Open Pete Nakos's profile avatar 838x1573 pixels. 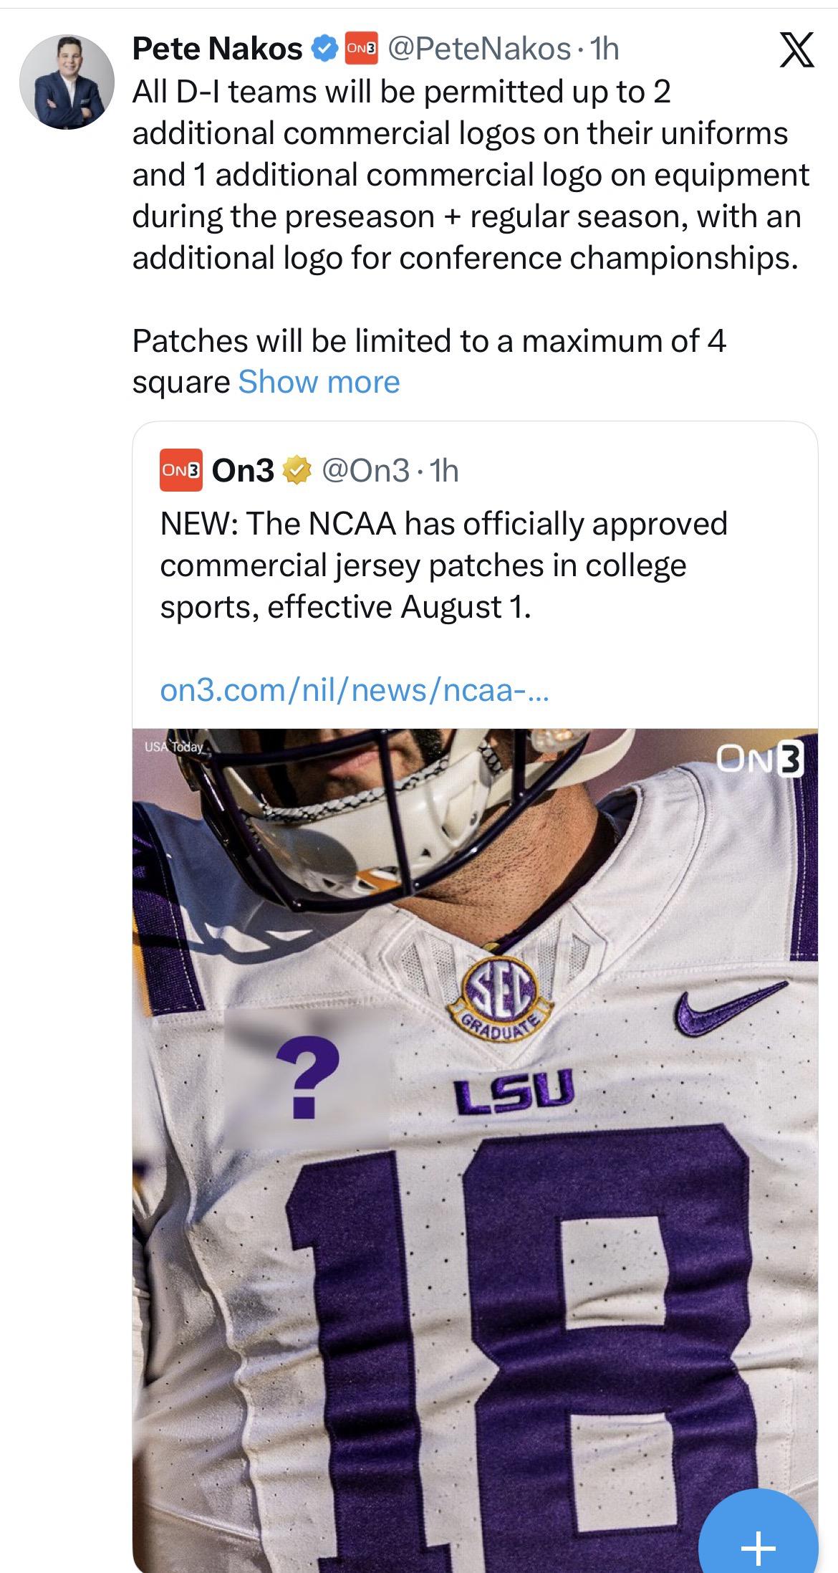tap(67, 81)
